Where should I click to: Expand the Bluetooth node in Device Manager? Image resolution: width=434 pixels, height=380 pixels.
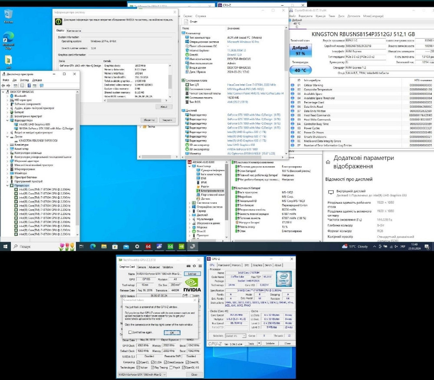pos(8,96)
